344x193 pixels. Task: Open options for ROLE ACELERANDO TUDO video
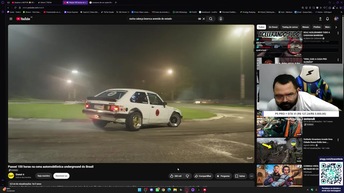point(338,33)
